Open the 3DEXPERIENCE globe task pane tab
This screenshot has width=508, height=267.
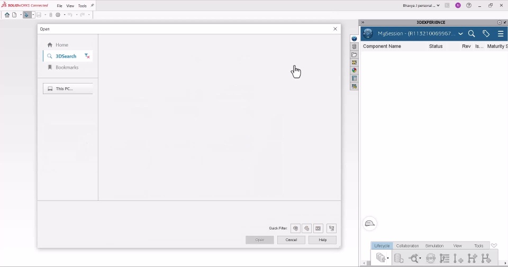point(354,39)
